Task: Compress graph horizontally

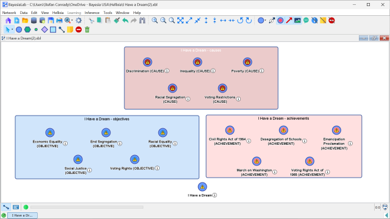Action: (x=232, y=21)
